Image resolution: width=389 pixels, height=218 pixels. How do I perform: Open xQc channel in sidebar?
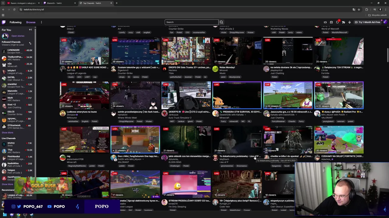(x=17, y=65)
